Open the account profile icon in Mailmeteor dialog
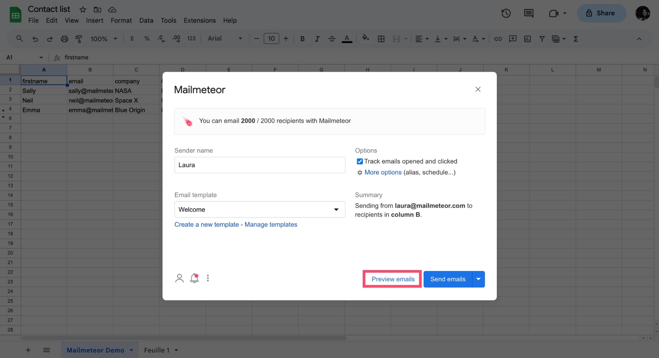Screen dimensions: 659x358 point(179,278)
